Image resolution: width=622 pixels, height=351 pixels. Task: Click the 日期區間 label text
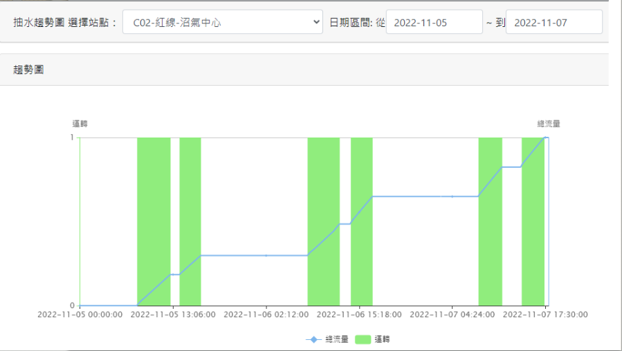point(351,23)
